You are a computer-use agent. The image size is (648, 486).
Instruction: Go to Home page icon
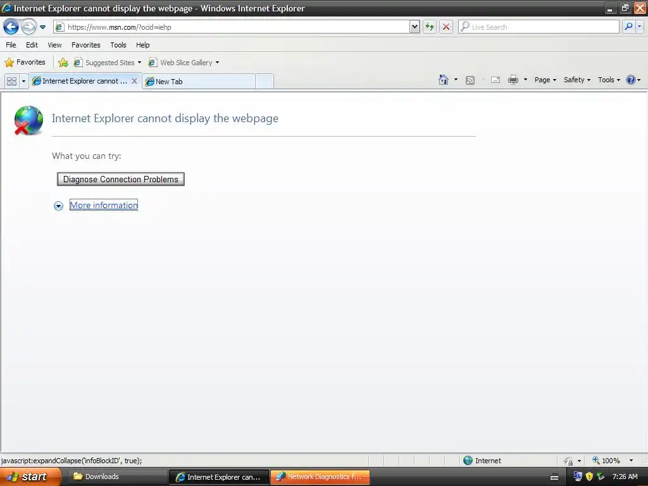[444, 80]
